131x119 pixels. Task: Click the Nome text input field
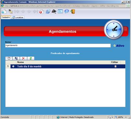(58, 46)
